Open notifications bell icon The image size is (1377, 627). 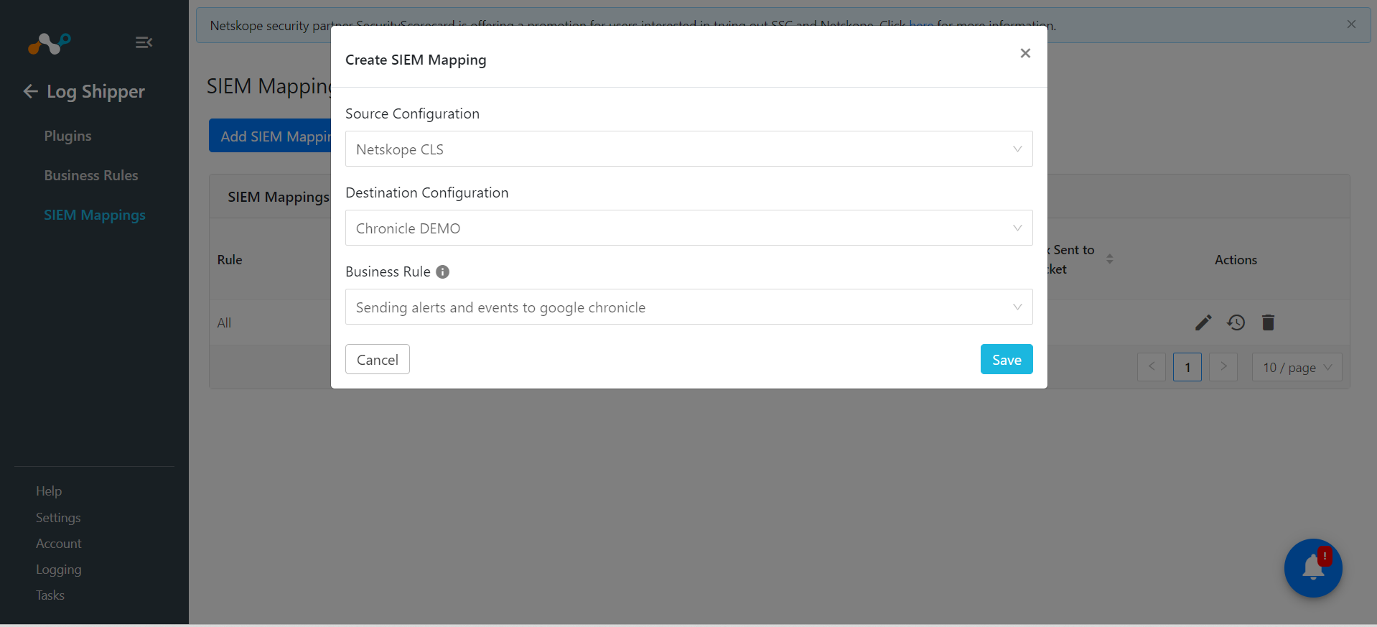pos(1313,568)
